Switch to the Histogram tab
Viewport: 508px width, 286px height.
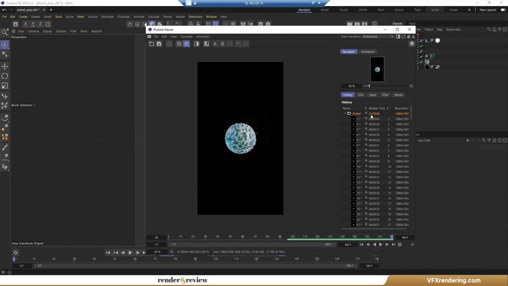367,52
